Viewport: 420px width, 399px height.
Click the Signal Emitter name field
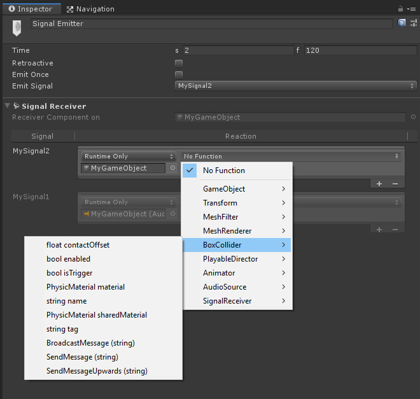coord(212,24)
